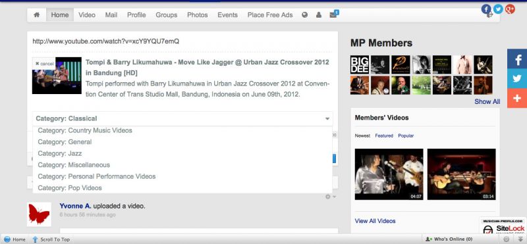527x244 pixels.
Task: Share via the Twitter side bar button
Action: (517, 78)
